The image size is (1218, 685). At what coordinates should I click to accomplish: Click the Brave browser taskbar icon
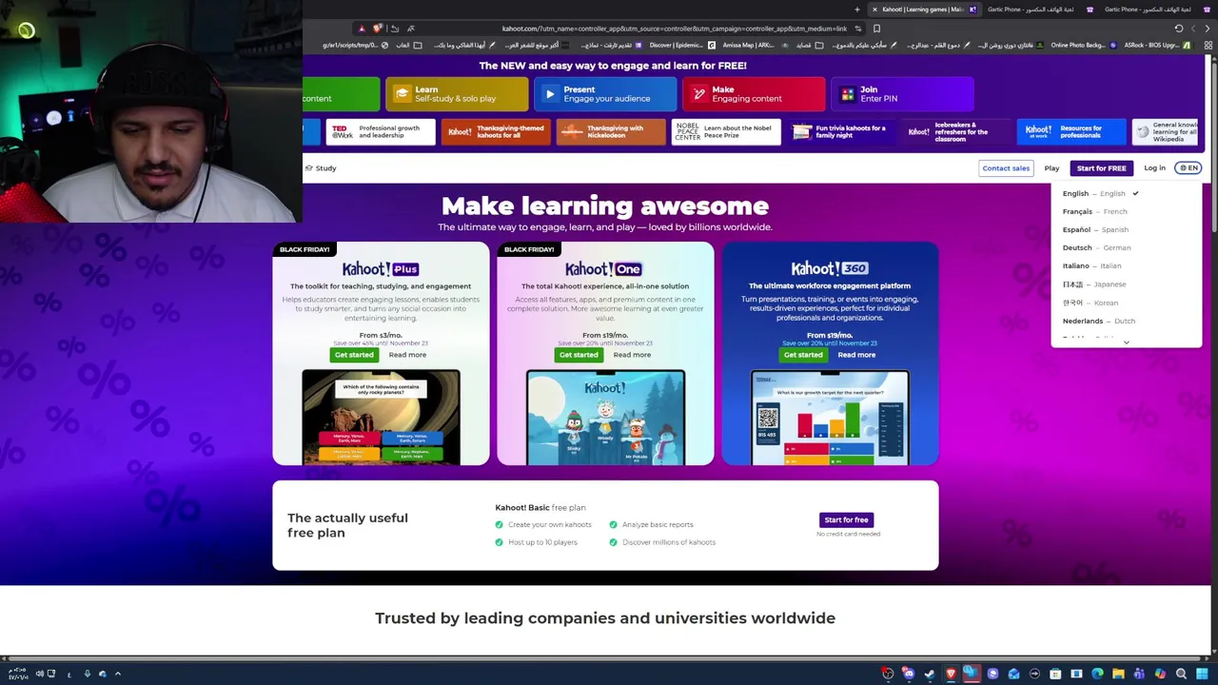click(x=951, y=674)
